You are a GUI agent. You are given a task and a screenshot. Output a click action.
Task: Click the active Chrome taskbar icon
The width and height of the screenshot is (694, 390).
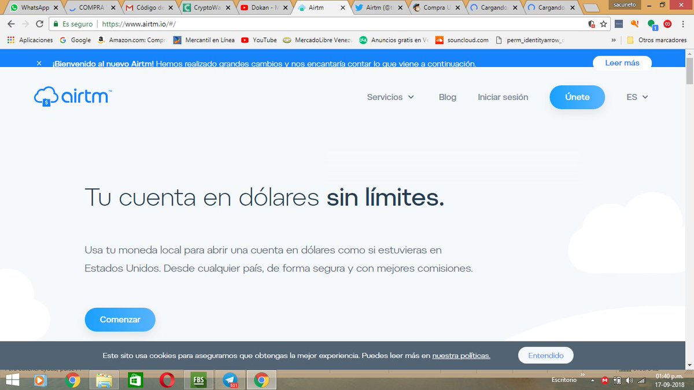tap(261, 380)
